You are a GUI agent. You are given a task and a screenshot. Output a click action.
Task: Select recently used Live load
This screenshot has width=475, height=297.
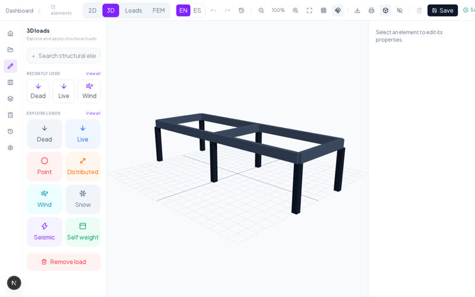point(64,91)
